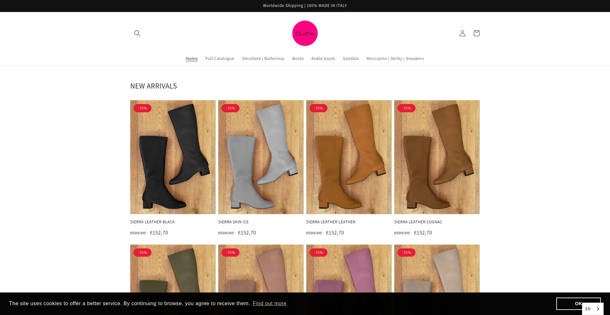Select Ankle boots in navigation
This screenshot has height=315, width=610.
(x=323, y=59)
